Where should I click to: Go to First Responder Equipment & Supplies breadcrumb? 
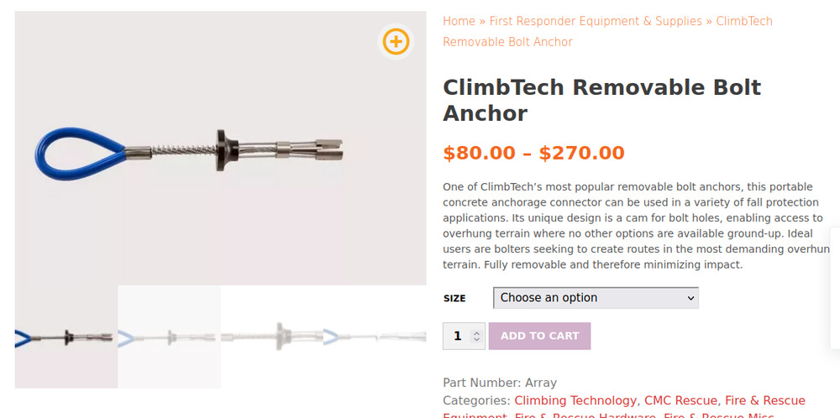tap(596, 21)
